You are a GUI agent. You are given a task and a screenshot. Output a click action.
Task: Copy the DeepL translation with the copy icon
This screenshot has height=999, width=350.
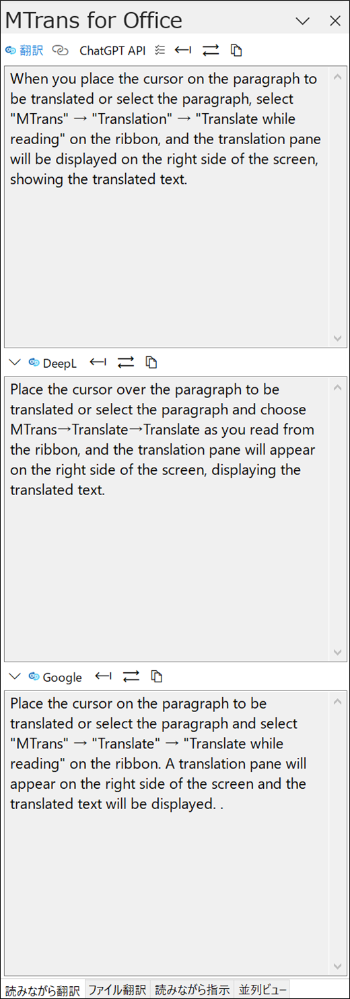pyautogui.click(x=152, y=363)
